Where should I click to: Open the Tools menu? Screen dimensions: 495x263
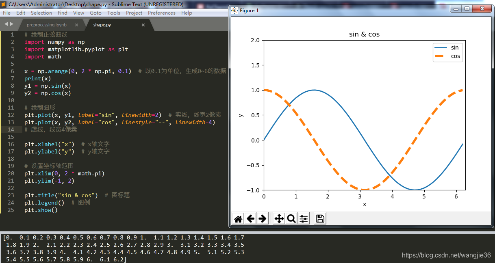(114, 13)
